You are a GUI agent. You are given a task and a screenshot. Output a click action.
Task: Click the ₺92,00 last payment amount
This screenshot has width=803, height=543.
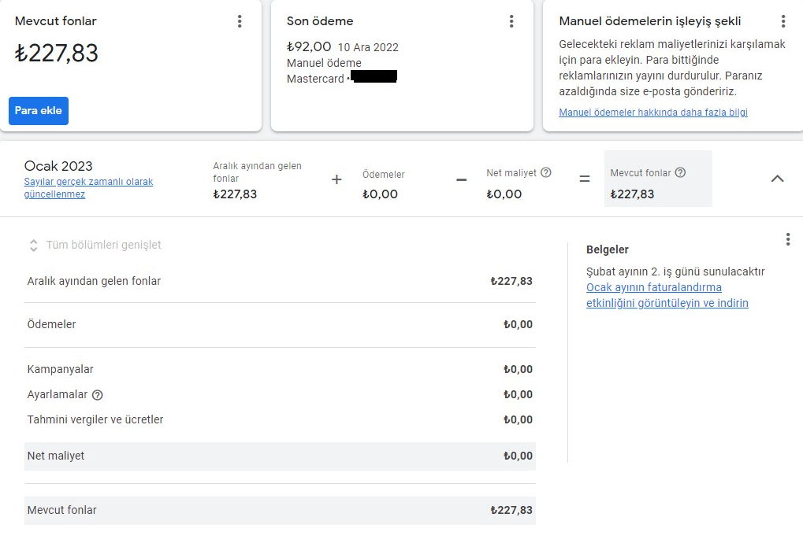pos(309,46)
